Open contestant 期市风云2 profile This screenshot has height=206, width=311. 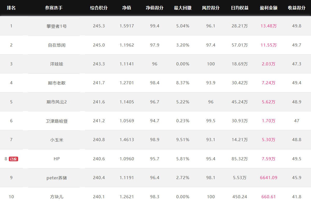click(56, 102)
